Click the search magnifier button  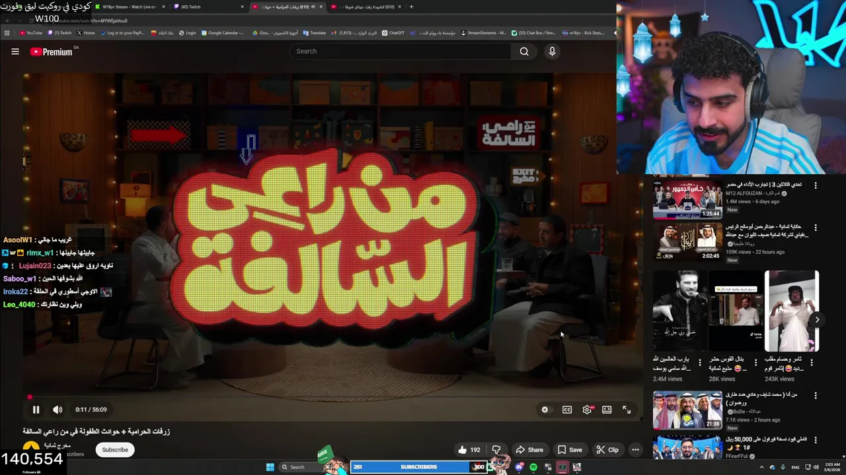(524, 51)
